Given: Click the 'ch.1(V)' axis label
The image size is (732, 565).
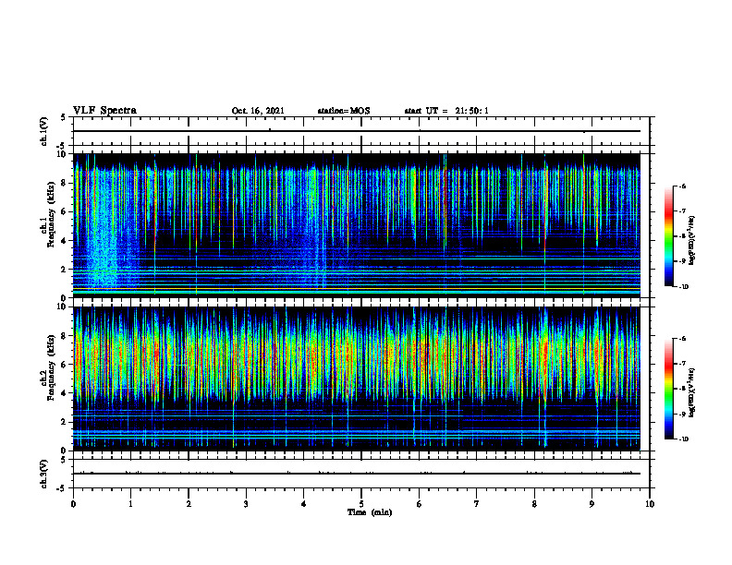Looking at the screenshot, I should (x=43, y=131).
